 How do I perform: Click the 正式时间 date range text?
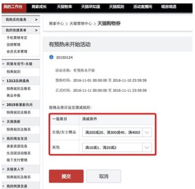[x=110, y=90]
